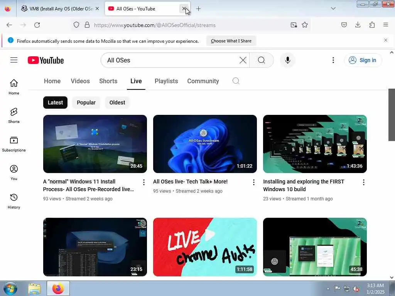Switch to channel Shorts tab
The width and height of the screenshot is (395, 296).
tap(108, 81)
